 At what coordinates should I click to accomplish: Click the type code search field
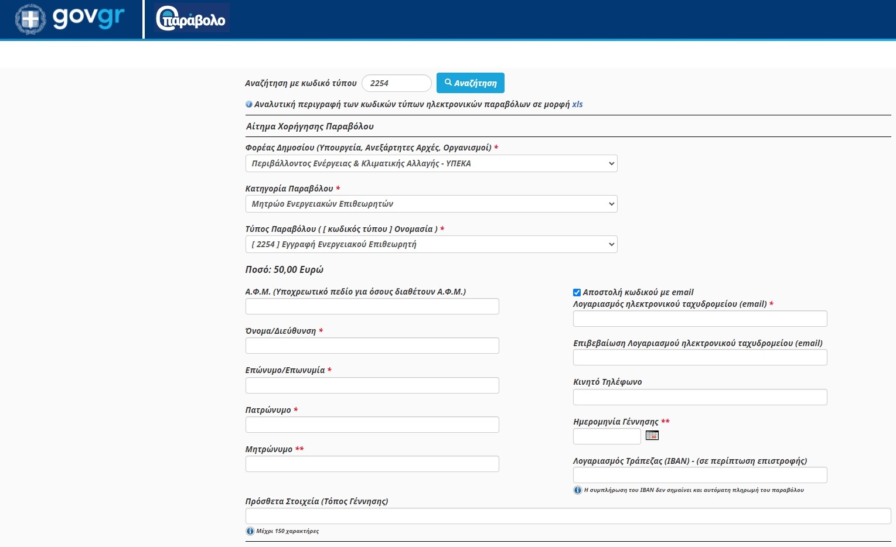pyautogui.click(x=396, y=83)
